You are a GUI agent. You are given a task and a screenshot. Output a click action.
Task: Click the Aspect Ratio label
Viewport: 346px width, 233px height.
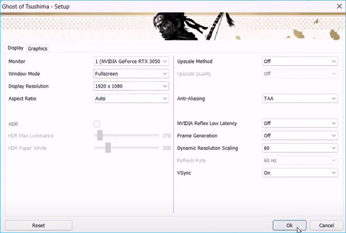[22, 99]
